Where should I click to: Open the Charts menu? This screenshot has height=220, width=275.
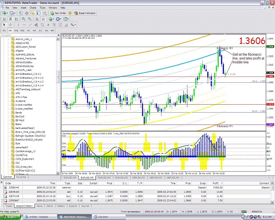(33, 8)
